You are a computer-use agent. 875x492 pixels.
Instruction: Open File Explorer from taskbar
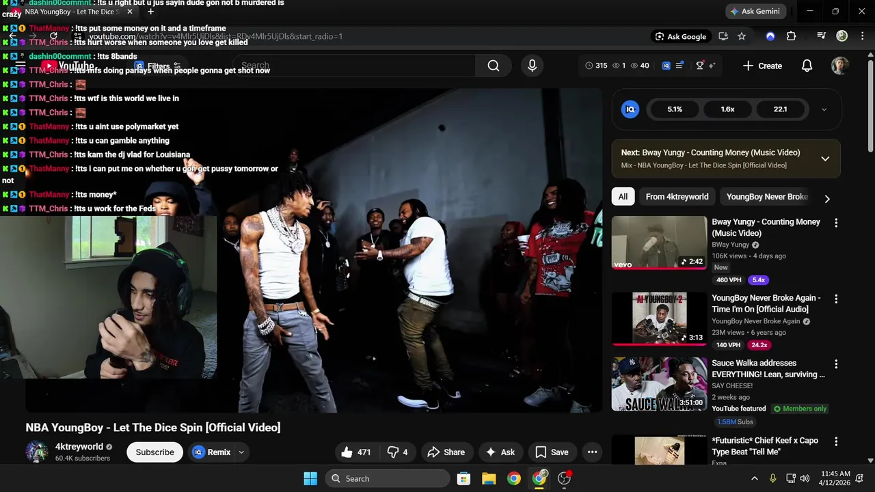pos(489,478)
